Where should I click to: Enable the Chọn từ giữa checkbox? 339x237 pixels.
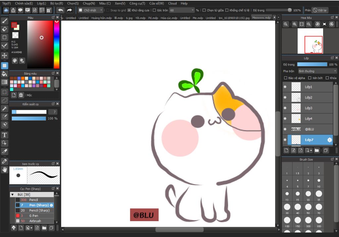[204, 10]
